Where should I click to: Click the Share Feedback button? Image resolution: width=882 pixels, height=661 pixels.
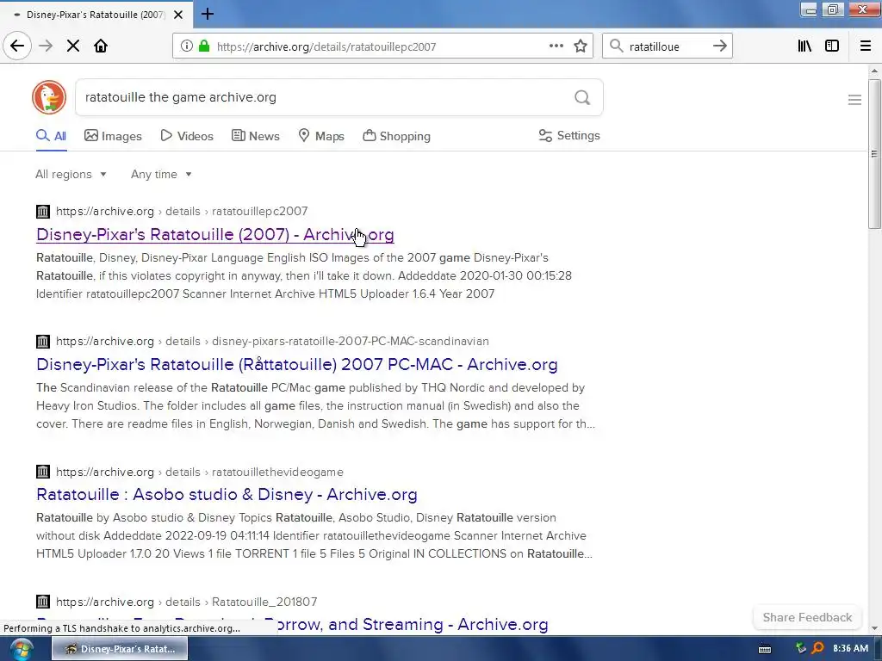point(807,617)
